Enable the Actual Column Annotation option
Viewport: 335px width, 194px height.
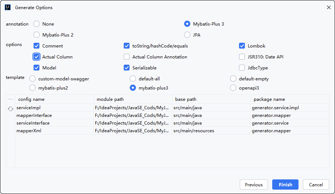point(127,57)
